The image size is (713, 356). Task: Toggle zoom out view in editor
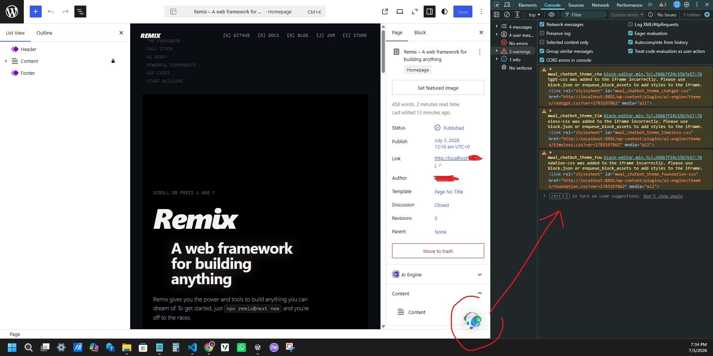pyautogui.click(x=415, y=12)
